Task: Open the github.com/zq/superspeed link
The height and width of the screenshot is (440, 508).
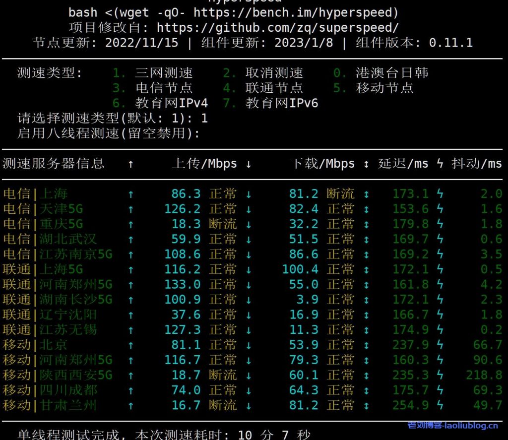Action: (x=277, y=27)
